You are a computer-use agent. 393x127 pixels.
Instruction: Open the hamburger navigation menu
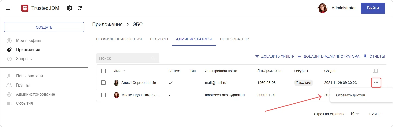(8, 8)
